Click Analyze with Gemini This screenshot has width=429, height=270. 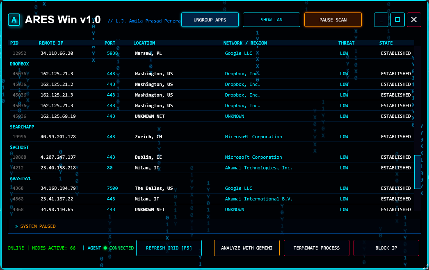click(247, 248)
